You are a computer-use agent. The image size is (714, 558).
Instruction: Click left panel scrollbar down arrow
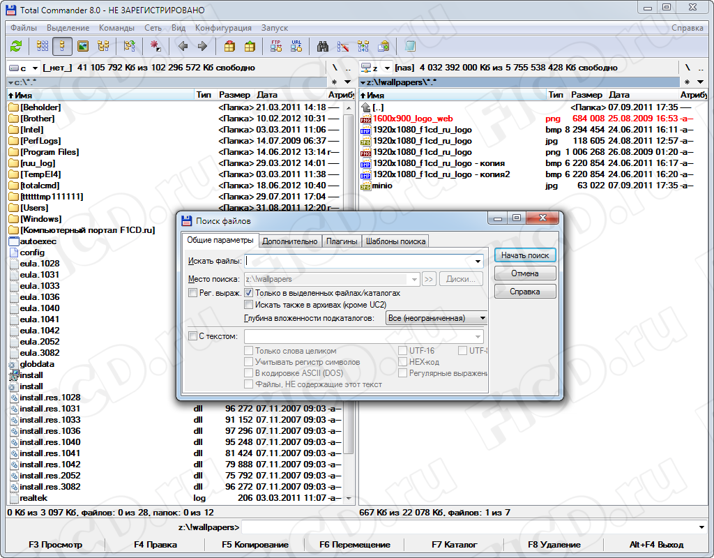[349, 498]
